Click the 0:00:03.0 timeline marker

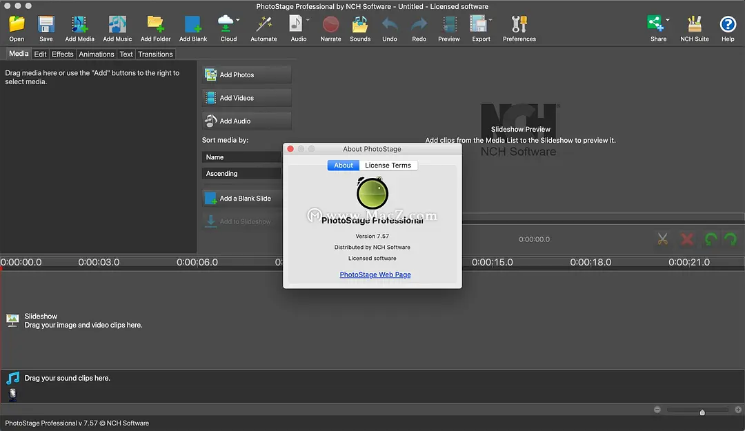point(99,262)
